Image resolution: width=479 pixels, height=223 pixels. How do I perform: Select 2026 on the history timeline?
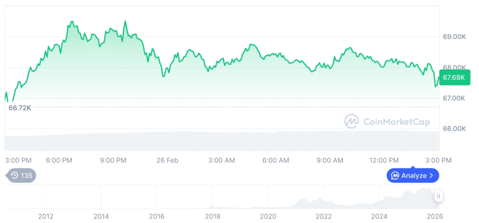click(x=434, y=216)
